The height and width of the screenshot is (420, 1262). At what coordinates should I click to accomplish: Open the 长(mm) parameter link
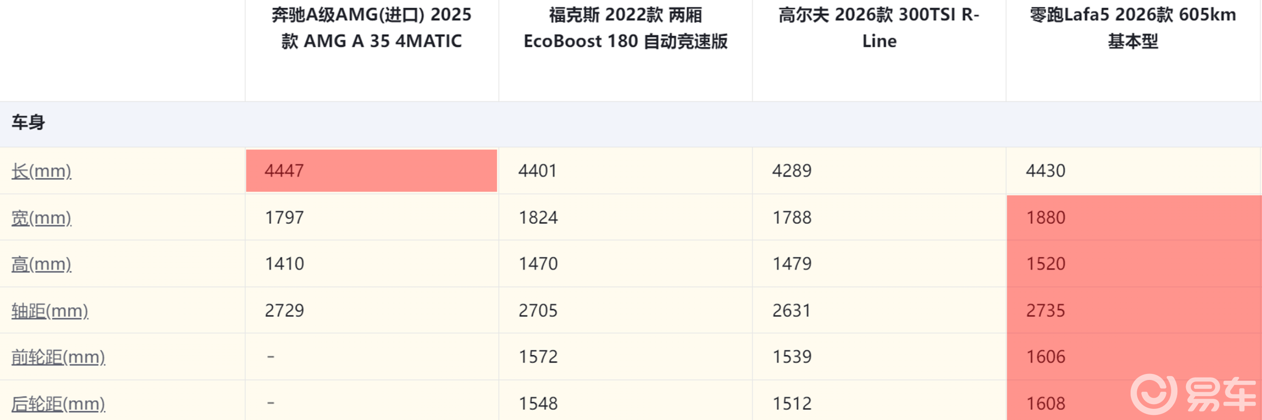[x=41, y=171]
